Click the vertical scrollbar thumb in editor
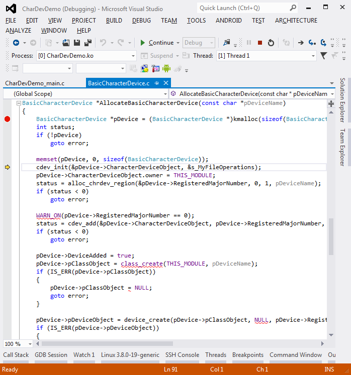The image size is (351, 375). pos(331,236)
